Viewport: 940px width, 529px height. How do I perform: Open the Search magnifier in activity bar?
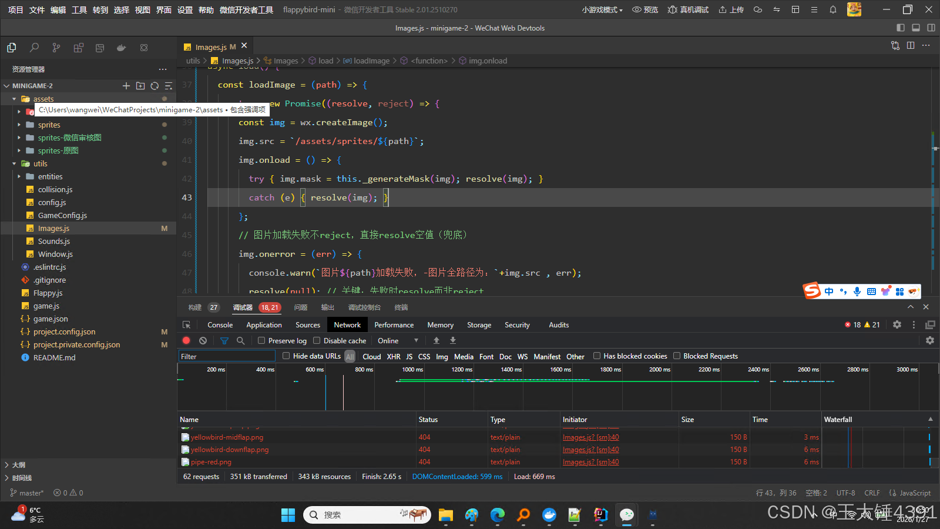(x=34, y=48)
